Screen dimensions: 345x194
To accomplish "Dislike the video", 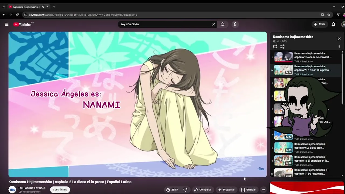I will coord(185,190).
